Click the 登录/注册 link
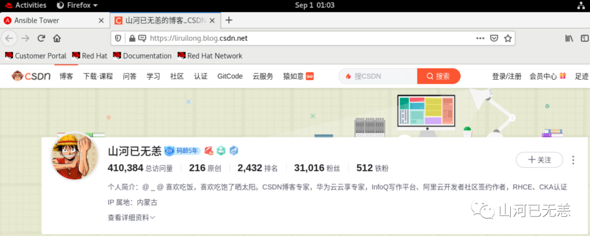Viewport: 590px width, 236px height. coord(506,76)
